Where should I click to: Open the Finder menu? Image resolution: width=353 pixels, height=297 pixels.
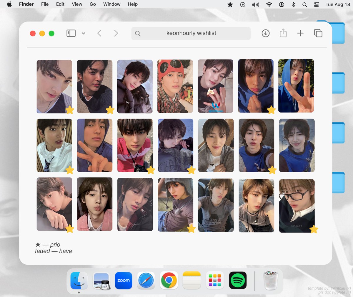pyautogui.click(x=26, y=4)
